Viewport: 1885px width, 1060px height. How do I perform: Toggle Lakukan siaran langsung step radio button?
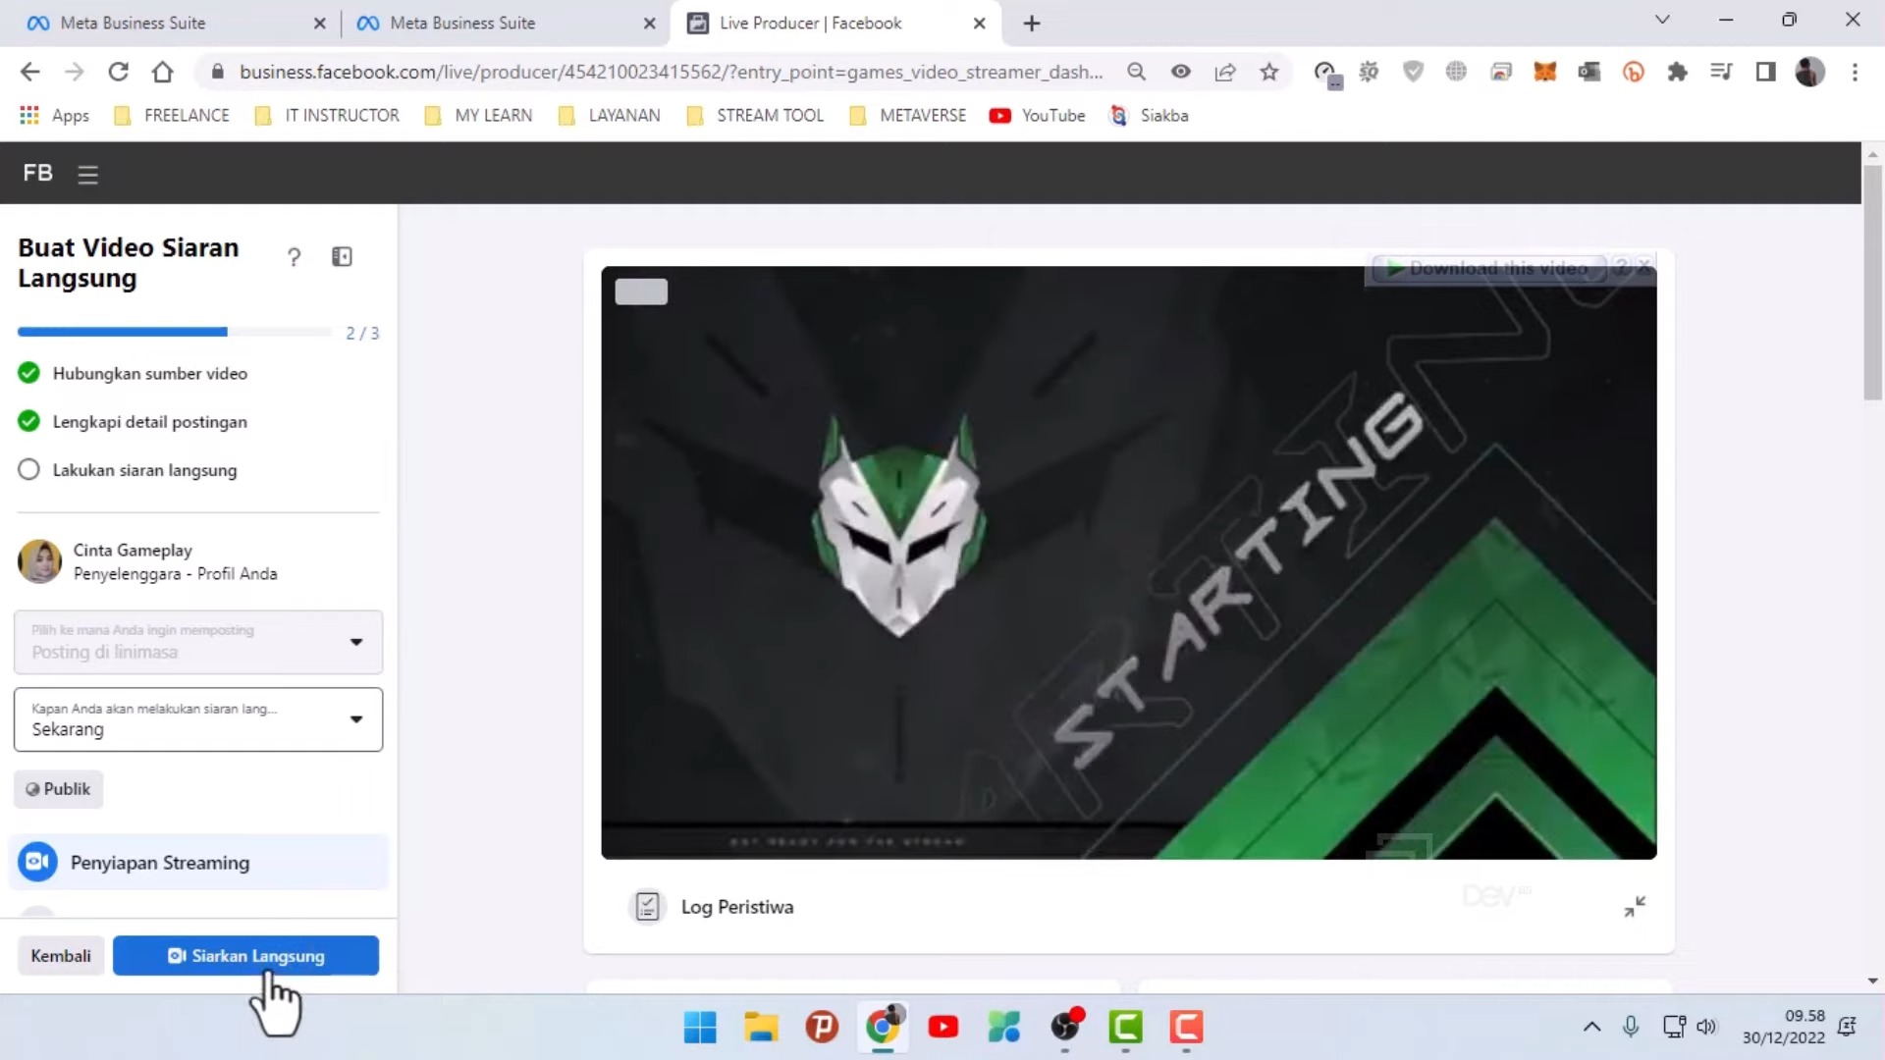pyautogui.click(x=28, y=468)
